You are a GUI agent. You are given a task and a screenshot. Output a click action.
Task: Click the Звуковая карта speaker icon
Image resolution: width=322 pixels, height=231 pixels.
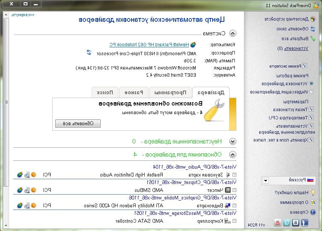coord(228,175)
